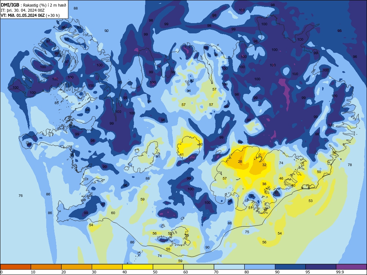Pick the 60–70 light green legend segment

pyautogui.click(x=199, y=267)
